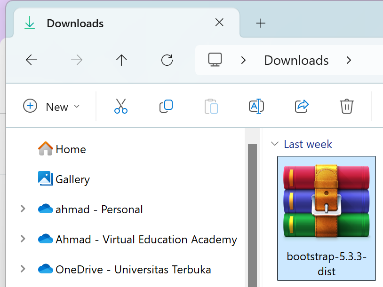This screenshot has width=383, height=287.
Task: Click the Home house icon
Action: (x=46, y=148)
